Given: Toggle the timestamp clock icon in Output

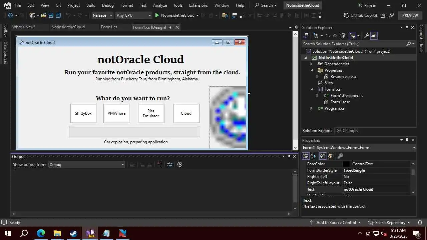Looking at the screenshot, I should (x=180, y=164).
